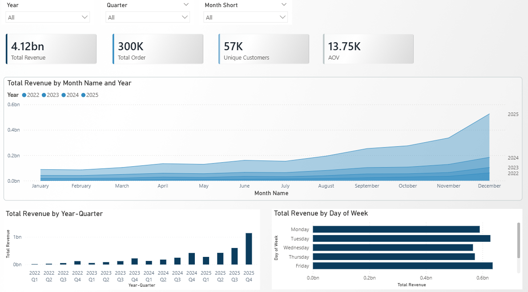Select the 2025 Q4 revenue bar
Viewport: 528px width, 292px height.
tap(249, 248)
